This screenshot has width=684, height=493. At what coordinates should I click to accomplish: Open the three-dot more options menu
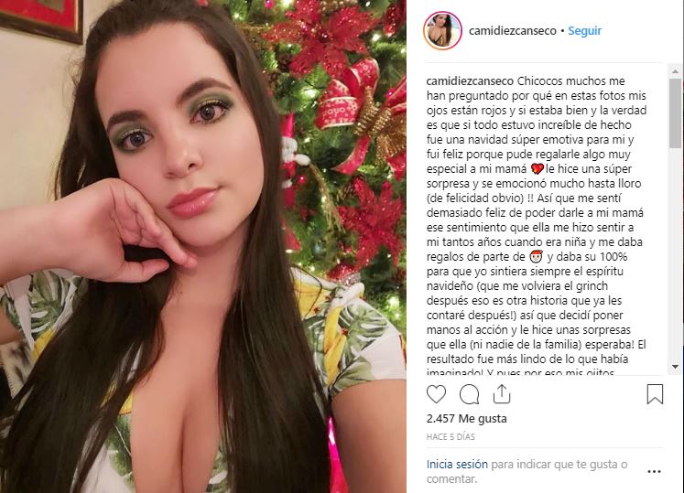[x=654, y=472]
